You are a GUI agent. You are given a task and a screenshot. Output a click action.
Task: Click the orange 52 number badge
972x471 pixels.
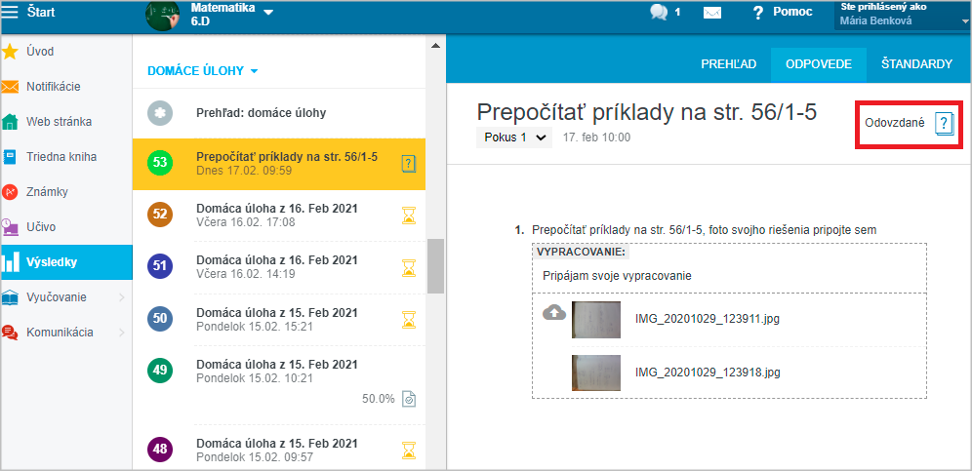point(160,215)
